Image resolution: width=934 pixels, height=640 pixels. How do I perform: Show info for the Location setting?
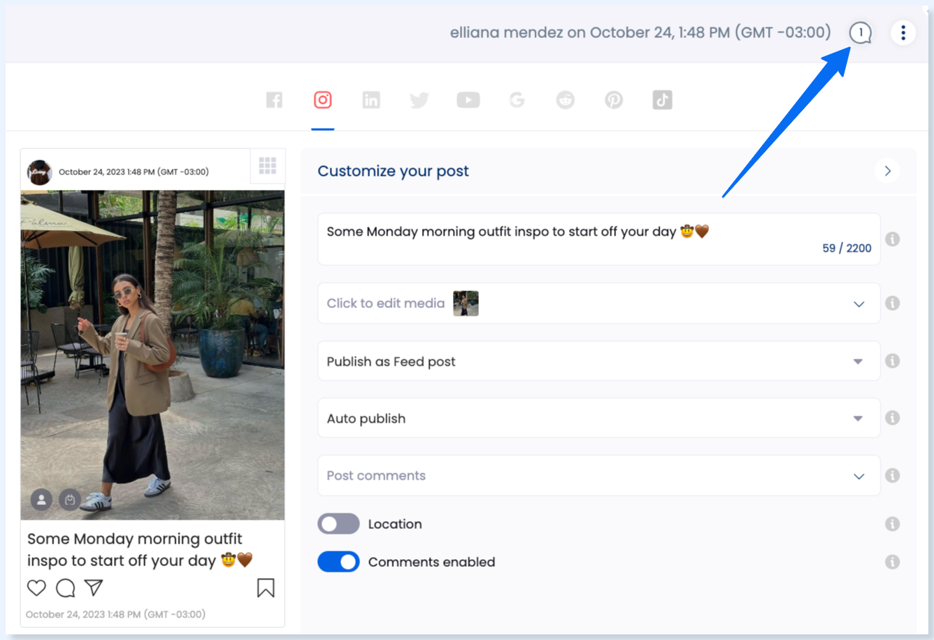click(x=893, y=524)
